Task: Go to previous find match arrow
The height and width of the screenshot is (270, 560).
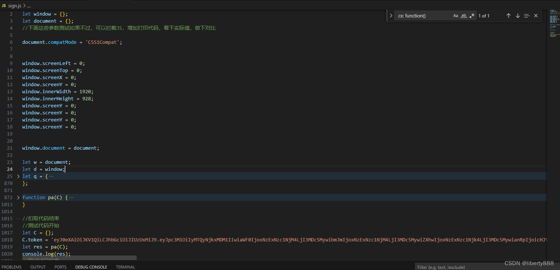Action: [x=508, y=16]
